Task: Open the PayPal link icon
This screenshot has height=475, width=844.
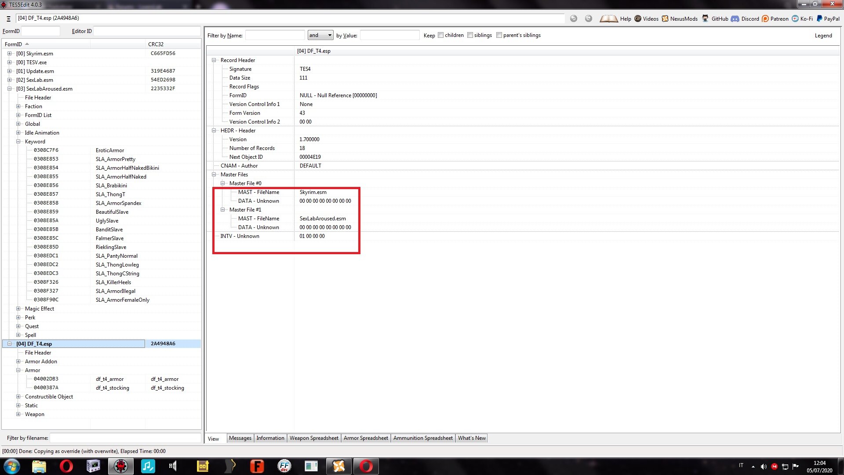Action: (x=819, y=18)
